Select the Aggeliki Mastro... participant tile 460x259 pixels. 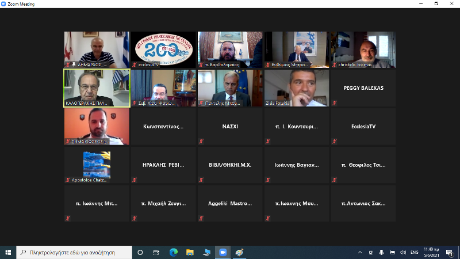(230, 203)
